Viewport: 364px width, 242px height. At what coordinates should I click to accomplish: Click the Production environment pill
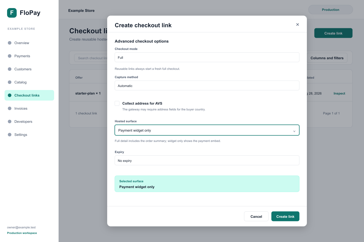point(331,10)
